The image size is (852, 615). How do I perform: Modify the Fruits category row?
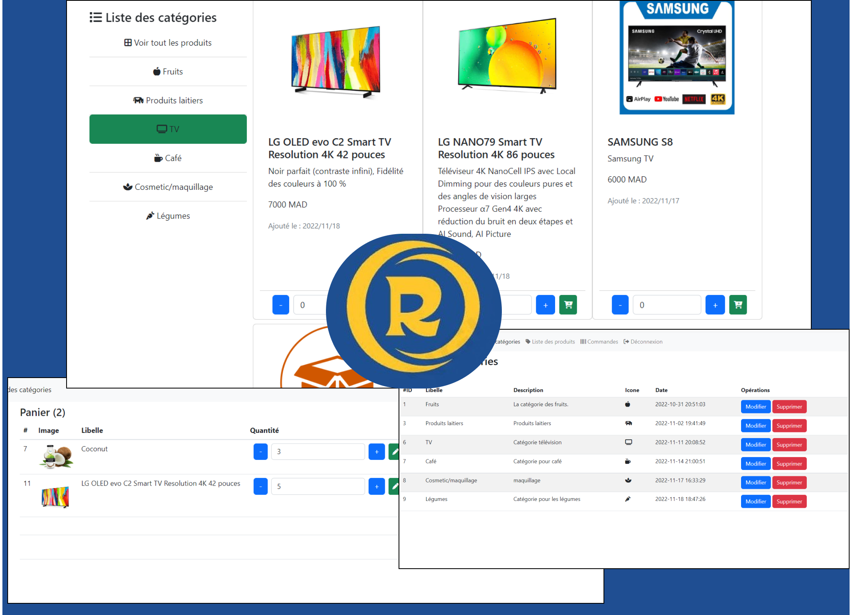coord(756,407)
